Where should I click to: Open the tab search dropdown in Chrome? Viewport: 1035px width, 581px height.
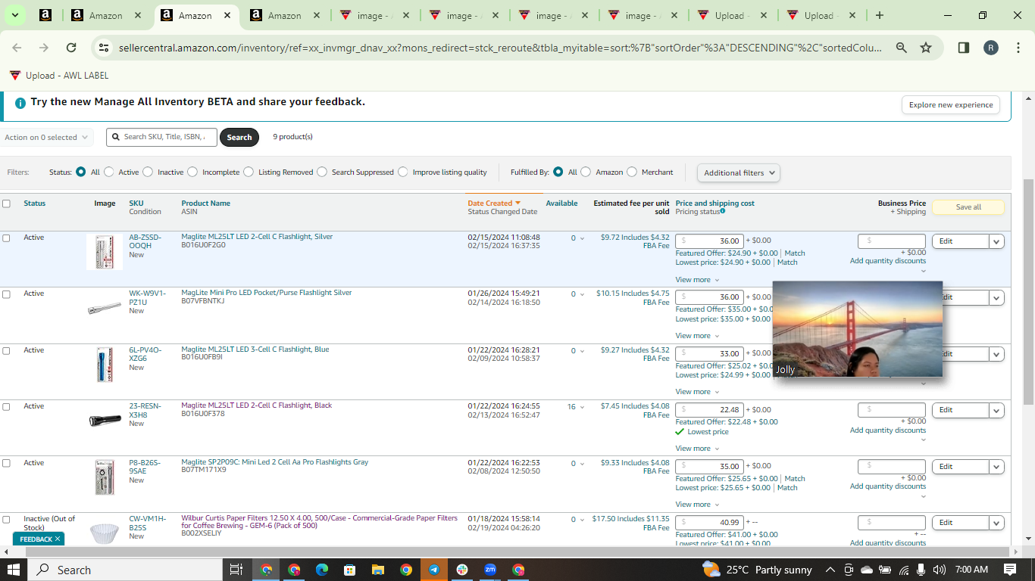click(x=14, y=15)
